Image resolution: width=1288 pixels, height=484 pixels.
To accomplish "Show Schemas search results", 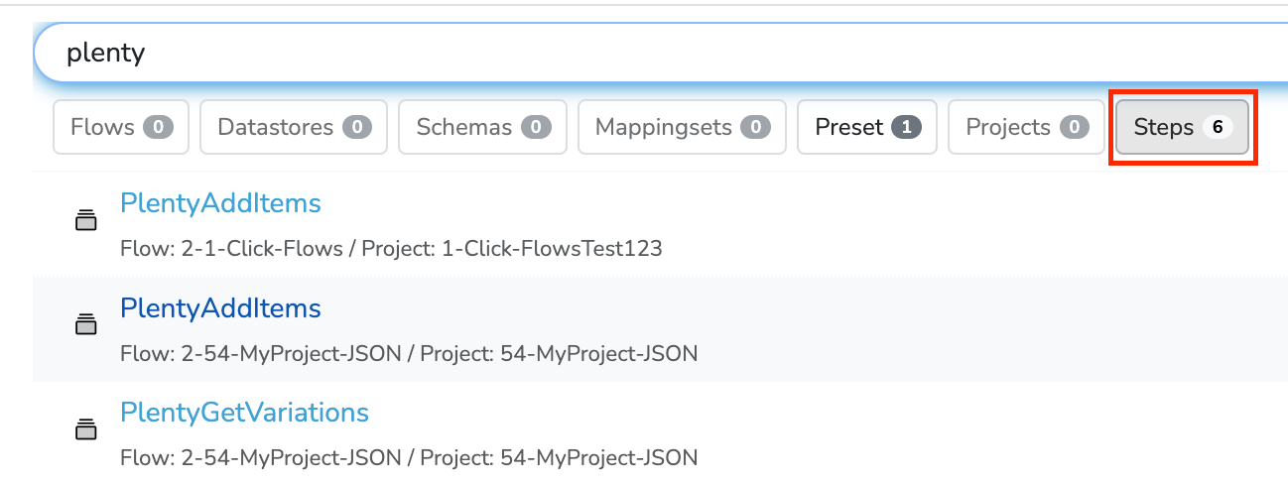I will pos(482,127).
